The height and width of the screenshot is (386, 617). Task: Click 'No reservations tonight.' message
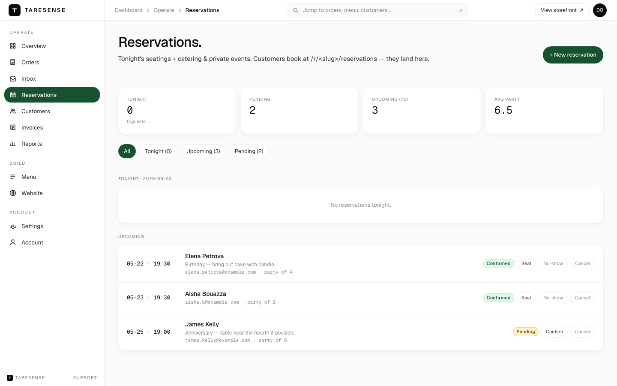(361, 205)
